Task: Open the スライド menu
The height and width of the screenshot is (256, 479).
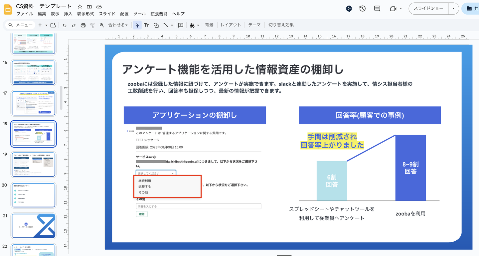Action: point(107,14)
